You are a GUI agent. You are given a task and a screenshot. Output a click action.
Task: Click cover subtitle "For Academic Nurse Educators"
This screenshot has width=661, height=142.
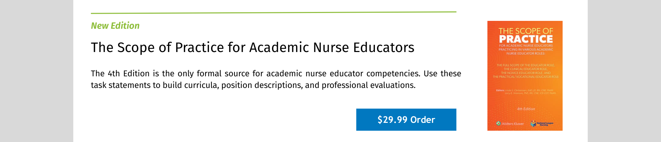(x=526, y=46)
